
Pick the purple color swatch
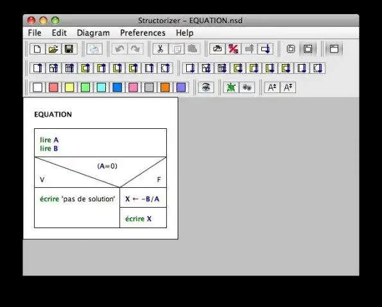point(181,87)
